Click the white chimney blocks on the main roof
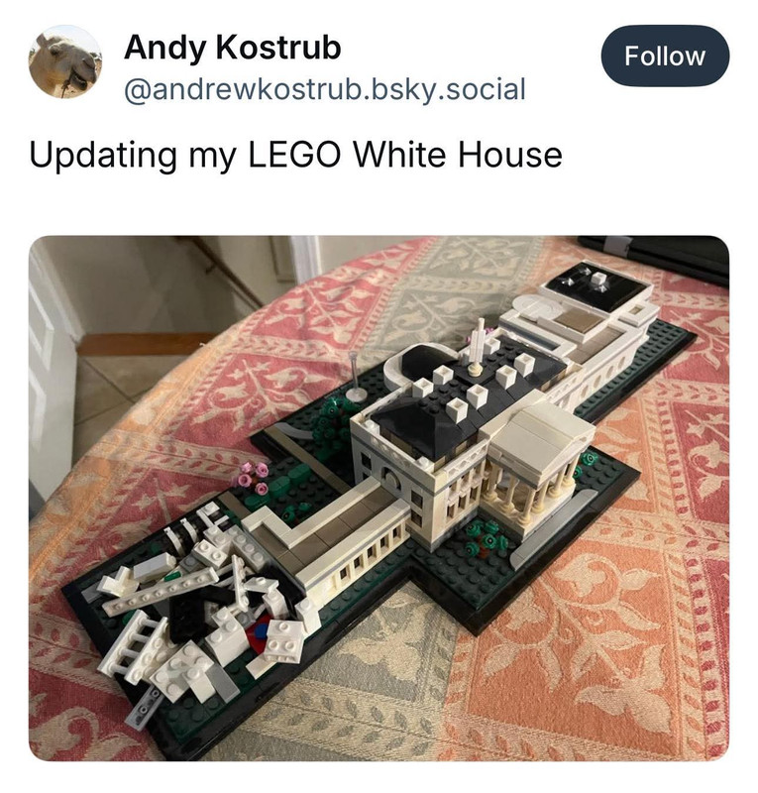758x793 pixels. point(471,385)
